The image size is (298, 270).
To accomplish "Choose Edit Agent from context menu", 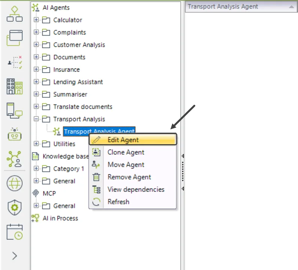I will 133,140.
